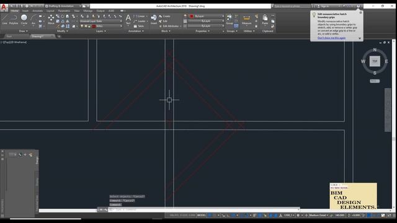Expand the Layers panel
This screenshot has width=397, height=223.
pos(100,31)
